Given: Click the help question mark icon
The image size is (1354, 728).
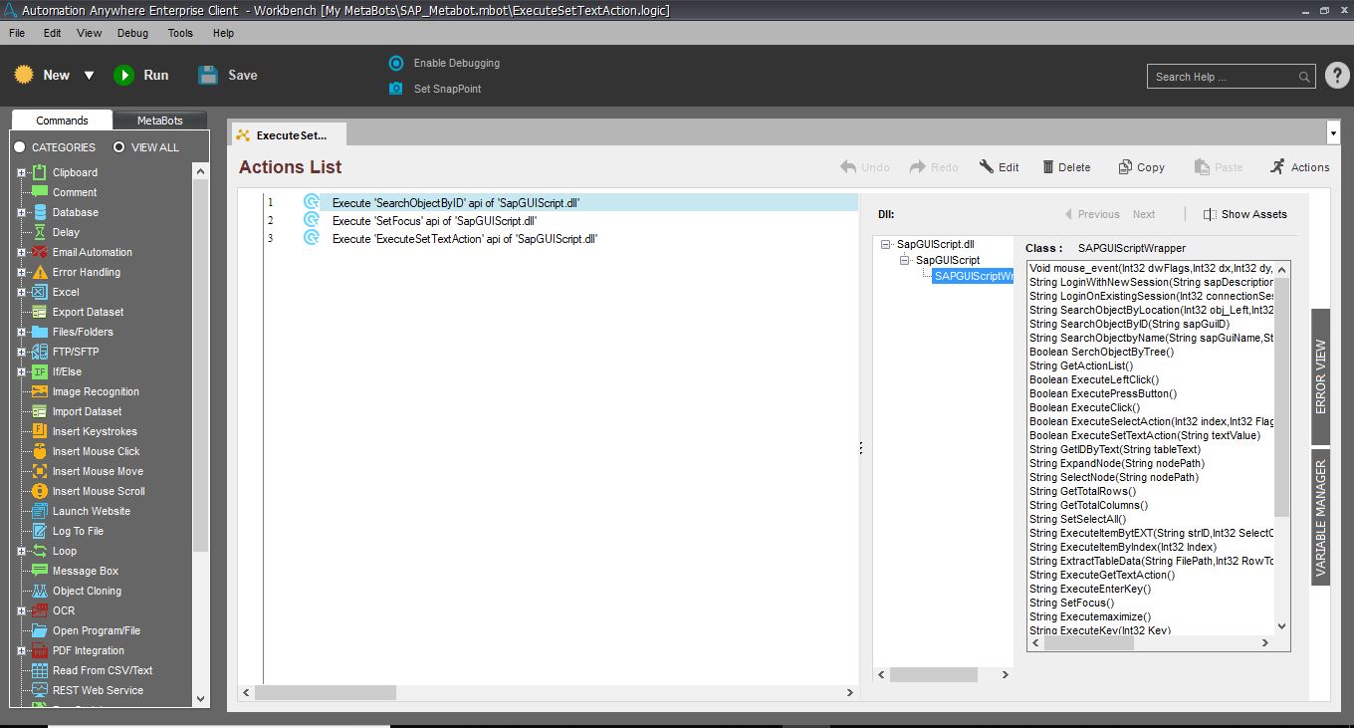Looking at the screenshot, I should pyautogui.click(x=1337, y=76).
